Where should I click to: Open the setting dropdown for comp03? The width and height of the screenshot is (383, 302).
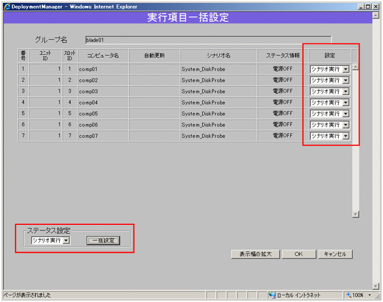click(329, 91)
